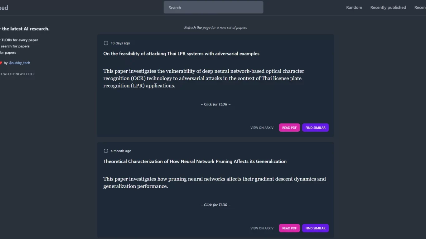Image resolution: width=426 pixels, height=239 pixels.
Task: Open the cut-off nav item after Recently published
Action: [x=420, y=7]
